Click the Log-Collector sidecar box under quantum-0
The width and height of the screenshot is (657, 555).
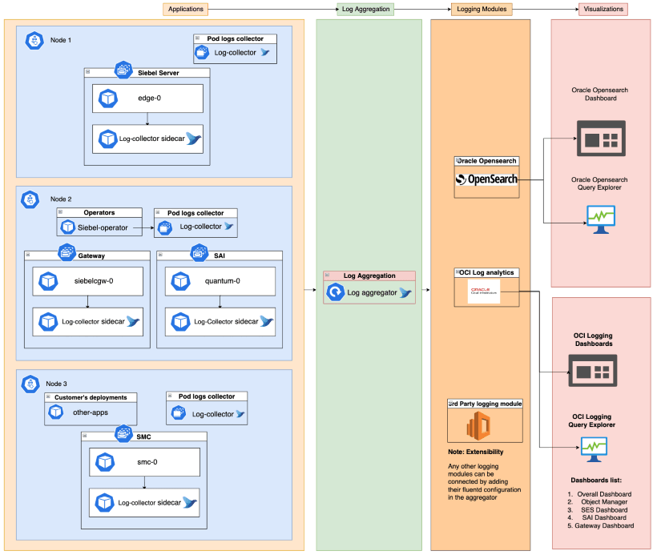click(x=220, y=322)
